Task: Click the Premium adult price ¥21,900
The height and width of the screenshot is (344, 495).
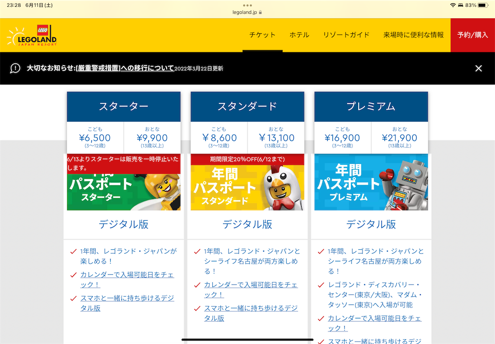Action: coord(399,138)
